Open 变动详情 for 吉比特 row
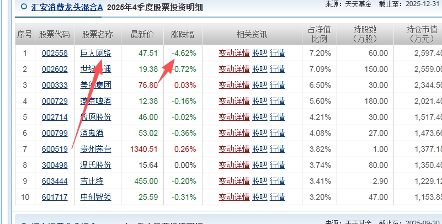The height and width of the screenshot is (224, 442). coord(235,181)
